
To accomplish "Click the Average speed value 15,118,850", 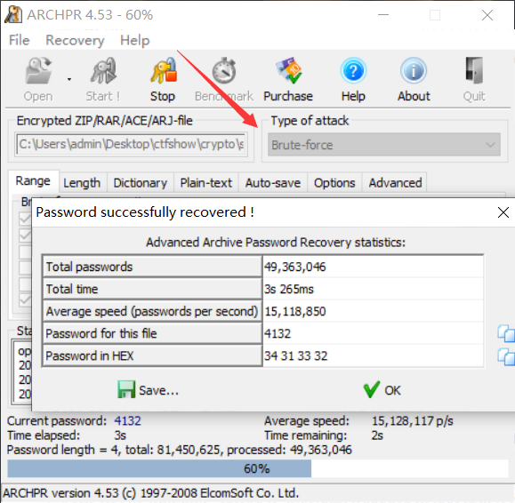I will (x=295, y=311).
